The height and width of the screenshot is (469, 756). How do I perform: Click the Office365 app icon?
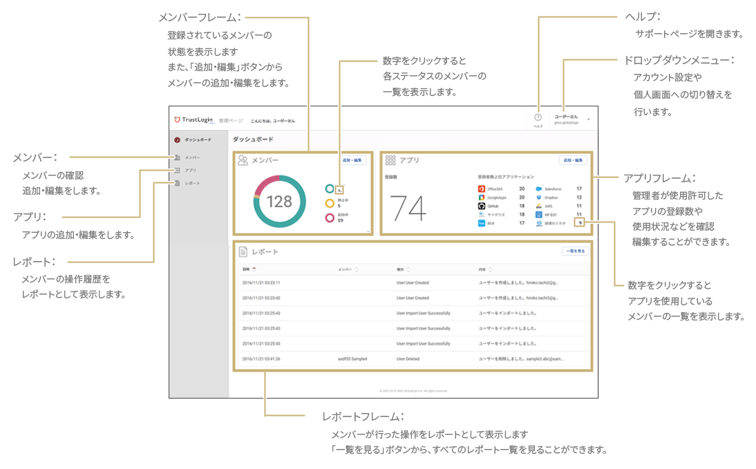481,189
